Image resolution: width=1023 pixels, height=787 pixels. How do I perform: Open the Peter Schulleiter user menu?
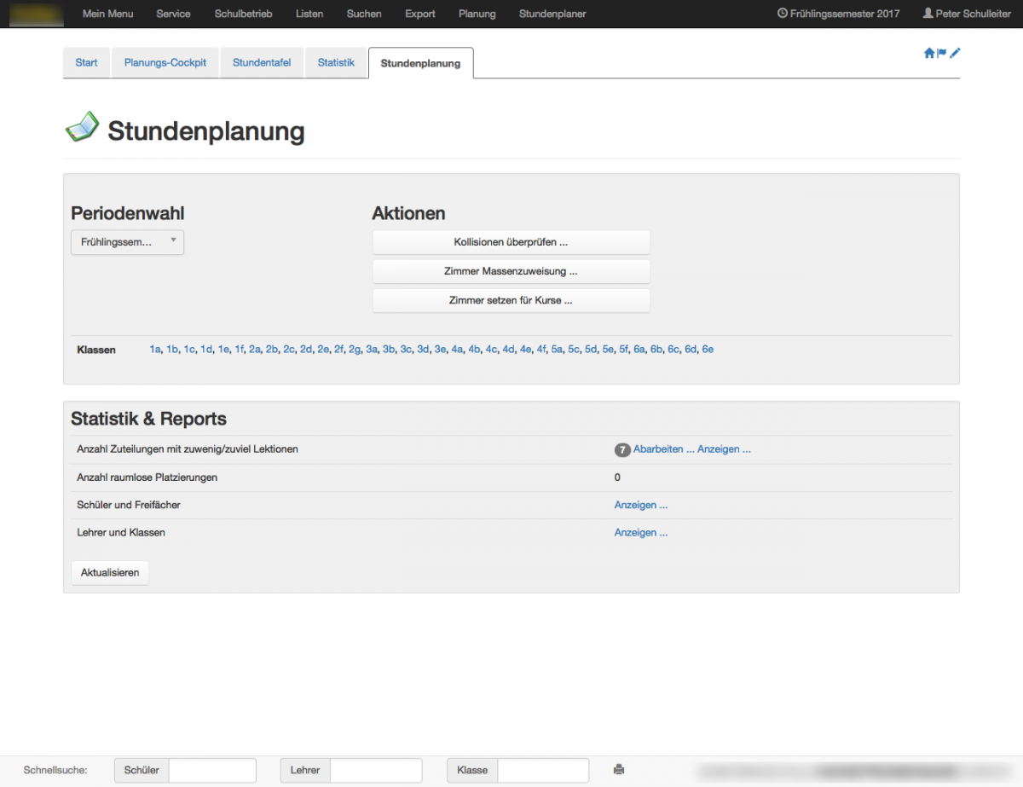click(x=967, y=14)
